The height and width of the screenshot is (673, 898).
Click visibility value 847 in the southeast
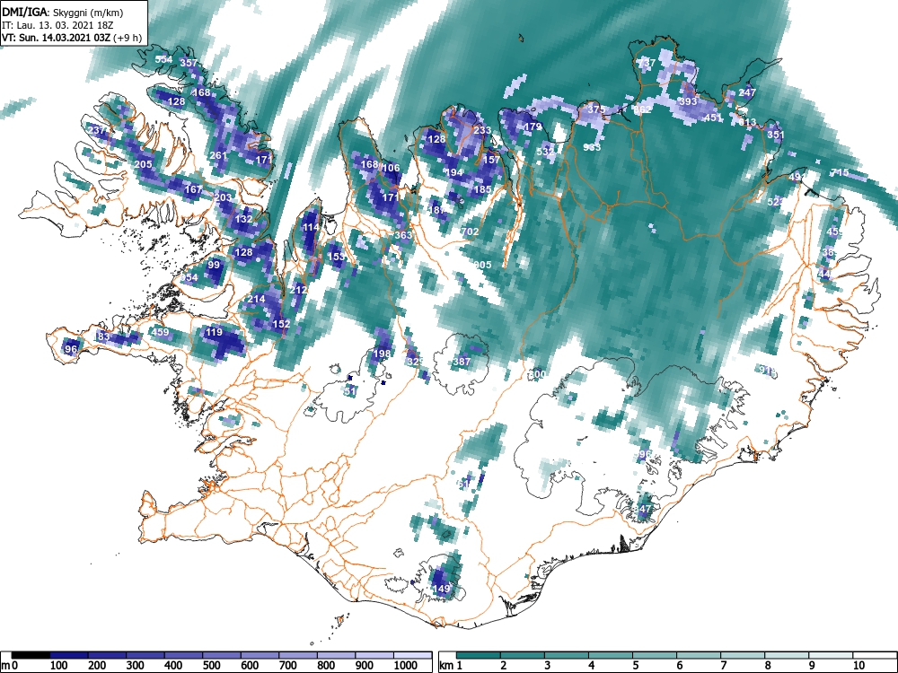(x=643, y=509)
